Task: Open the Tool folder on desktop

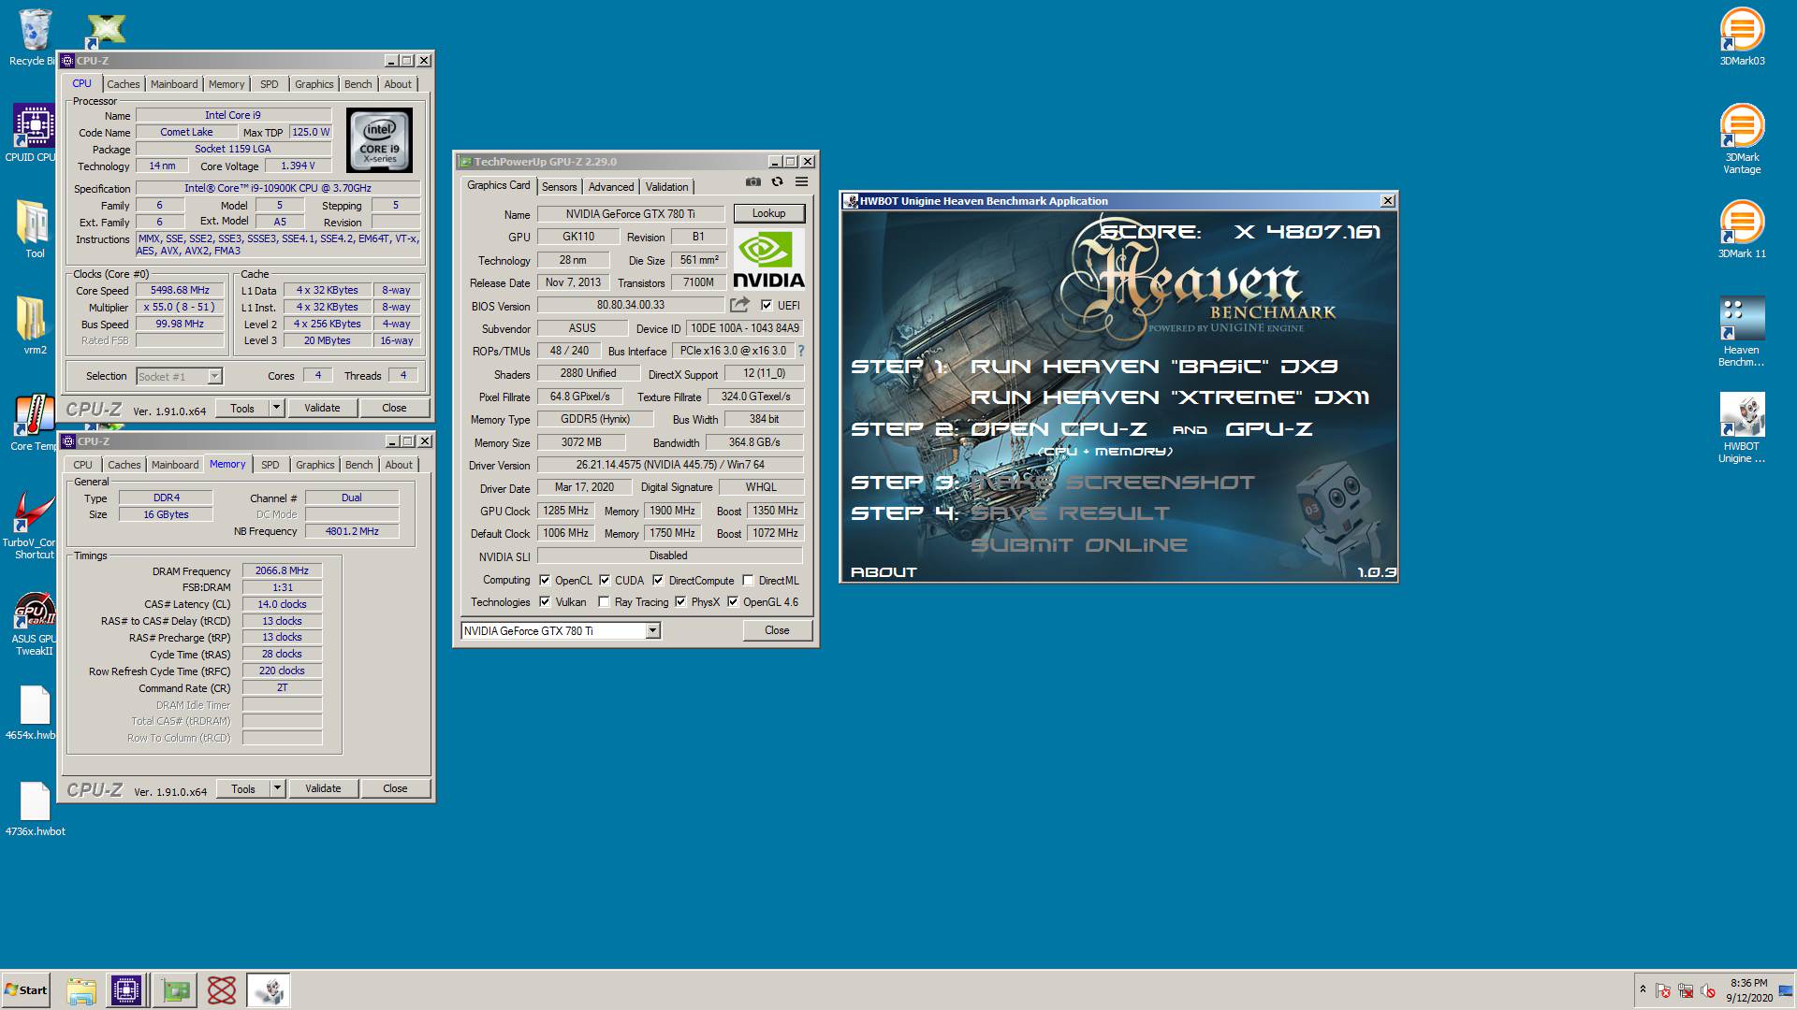Action: tap(35, 229)
